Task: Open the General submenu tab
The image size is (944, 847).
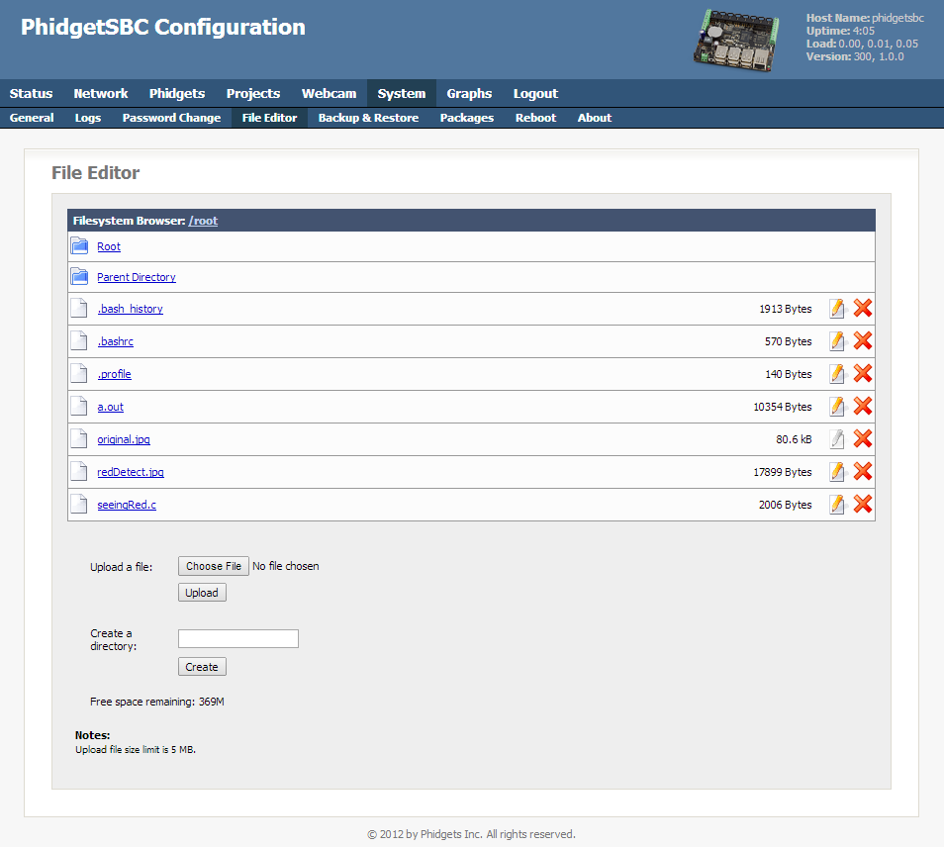Action: coord(32,118)
